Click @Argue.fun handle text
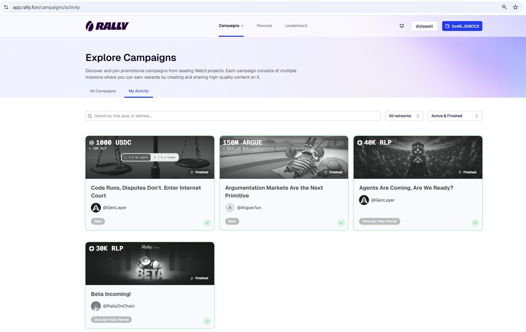The height and width of the screenshot is (332, 526). (x=249, y=208)
